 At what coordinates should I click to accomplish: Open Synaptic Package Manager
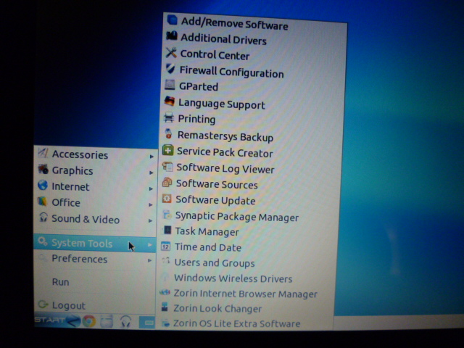point(250,216)
